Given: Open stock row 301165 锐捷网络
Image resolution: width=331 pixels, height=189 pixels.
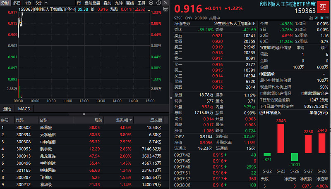Looking at the screenshot, I should point(84,170).
